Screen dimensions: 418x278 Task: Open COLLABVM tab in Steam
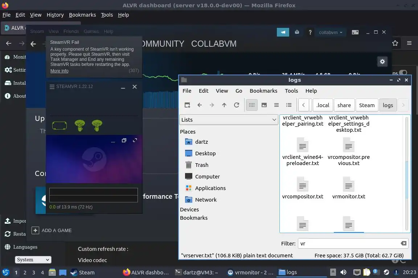coord(214,44)
